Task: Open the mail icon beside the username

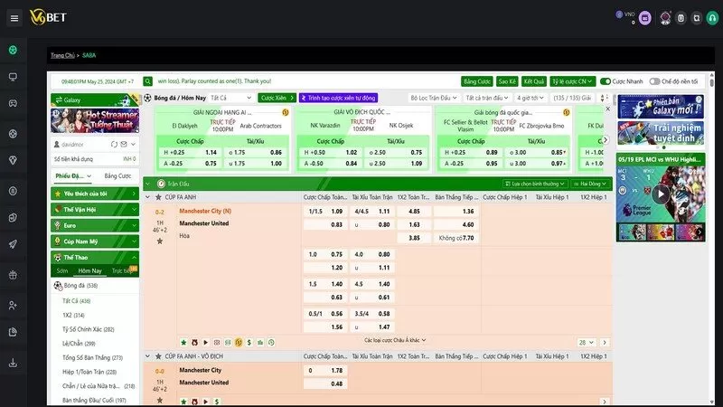Action: (122, 144)
